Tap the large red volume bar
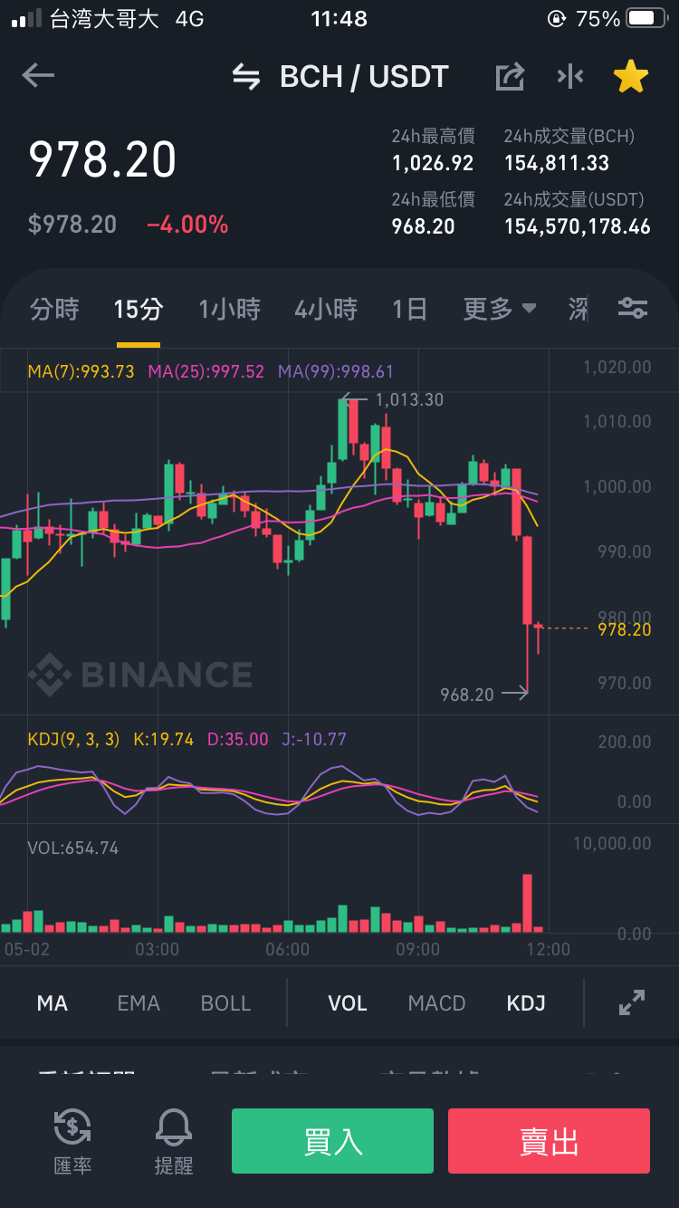Viewport: 679px width, 1208px height. (x=527, y=903)
